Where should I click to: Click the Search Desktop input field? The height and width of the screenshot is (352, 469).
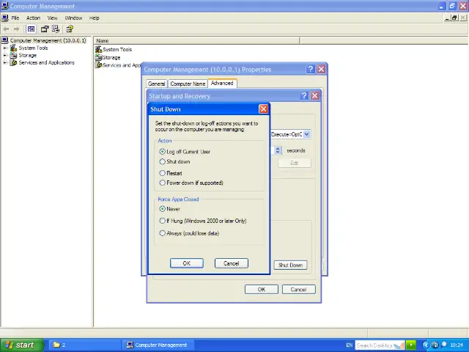[x=380, y=345]
